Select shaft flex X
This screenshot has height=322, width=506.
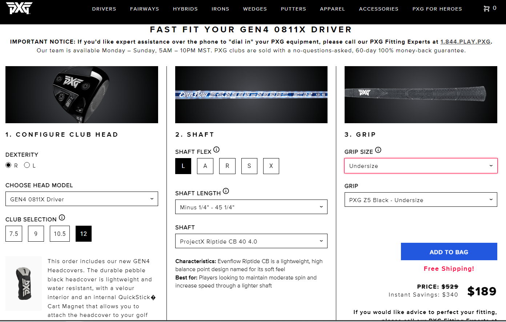(271, 166)
